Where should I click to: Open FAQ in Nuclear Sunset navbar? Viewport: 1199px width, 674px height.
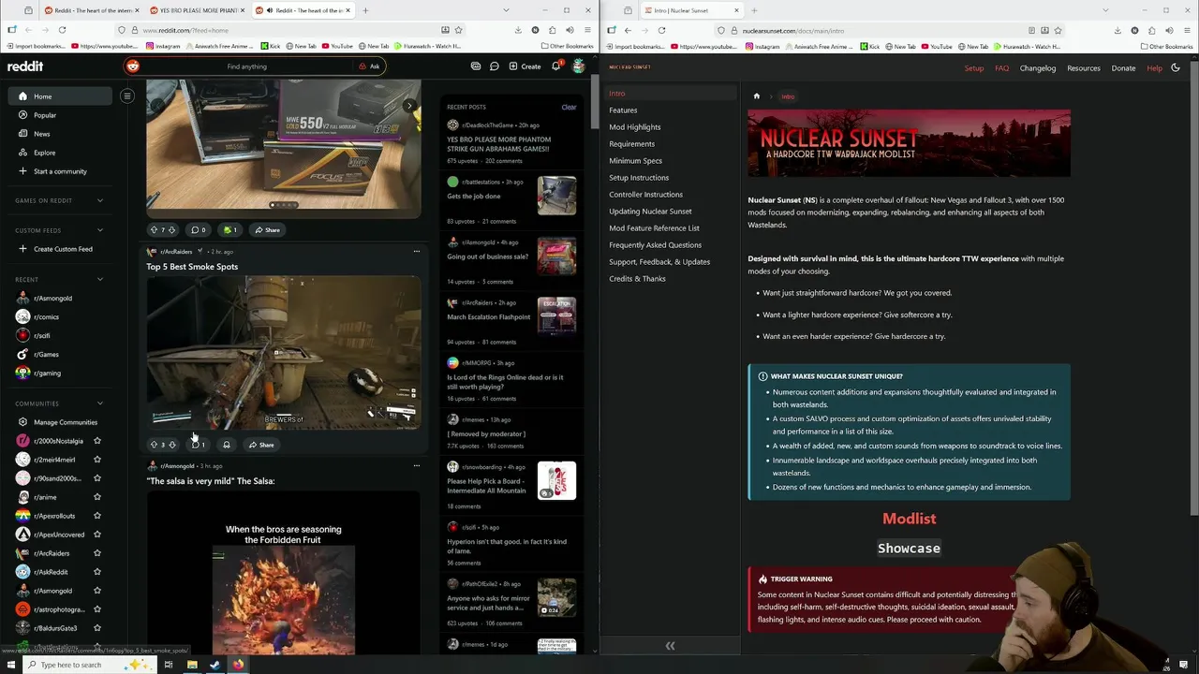(x=1001, y=68)
